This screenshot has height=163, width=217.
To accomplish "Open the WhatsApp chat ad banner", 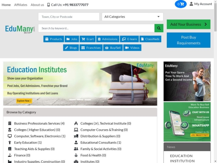I will coord(187,122).
